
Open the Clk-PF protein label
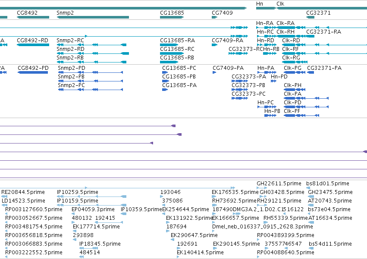click(x=292, y=111)
